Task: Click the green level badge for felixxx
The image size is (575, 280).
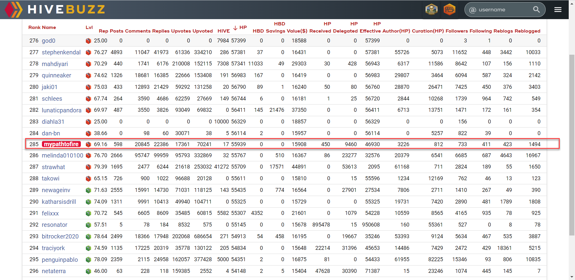Action: pyautogui.click(x=88, y=213)
